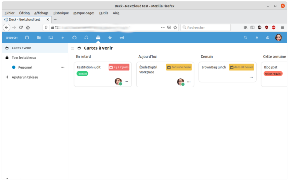Viewport: 289px width, 181px height.
Task: Open the Affichage menu
Action: pos(41,13)
